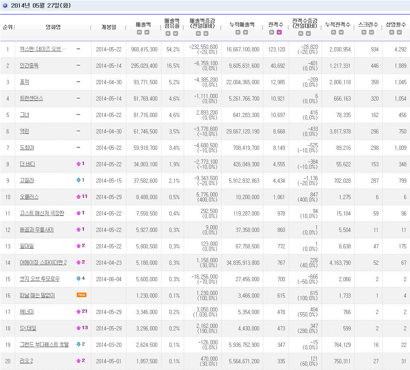Click the 개봉일 column header
410x370 pixels.
[109, 27]
